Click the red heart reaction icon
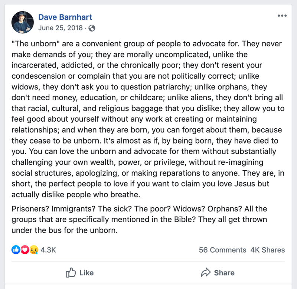The width and height of the screenshot is (297, 289). [x=25, y=250]
